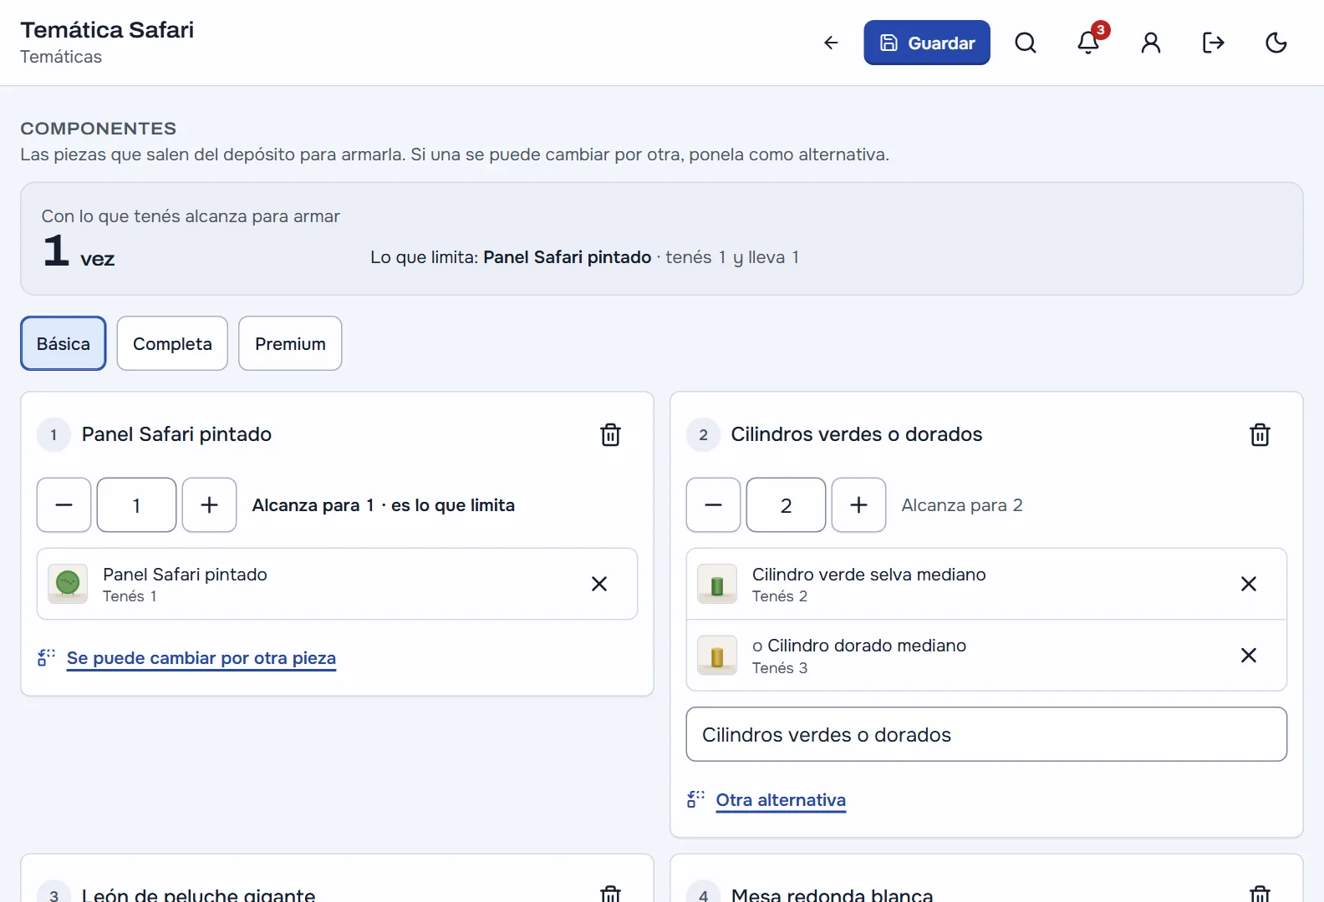Open the 'Otra alternativa' link
This screenshot has width=1324, height=902.
point(781,800)
